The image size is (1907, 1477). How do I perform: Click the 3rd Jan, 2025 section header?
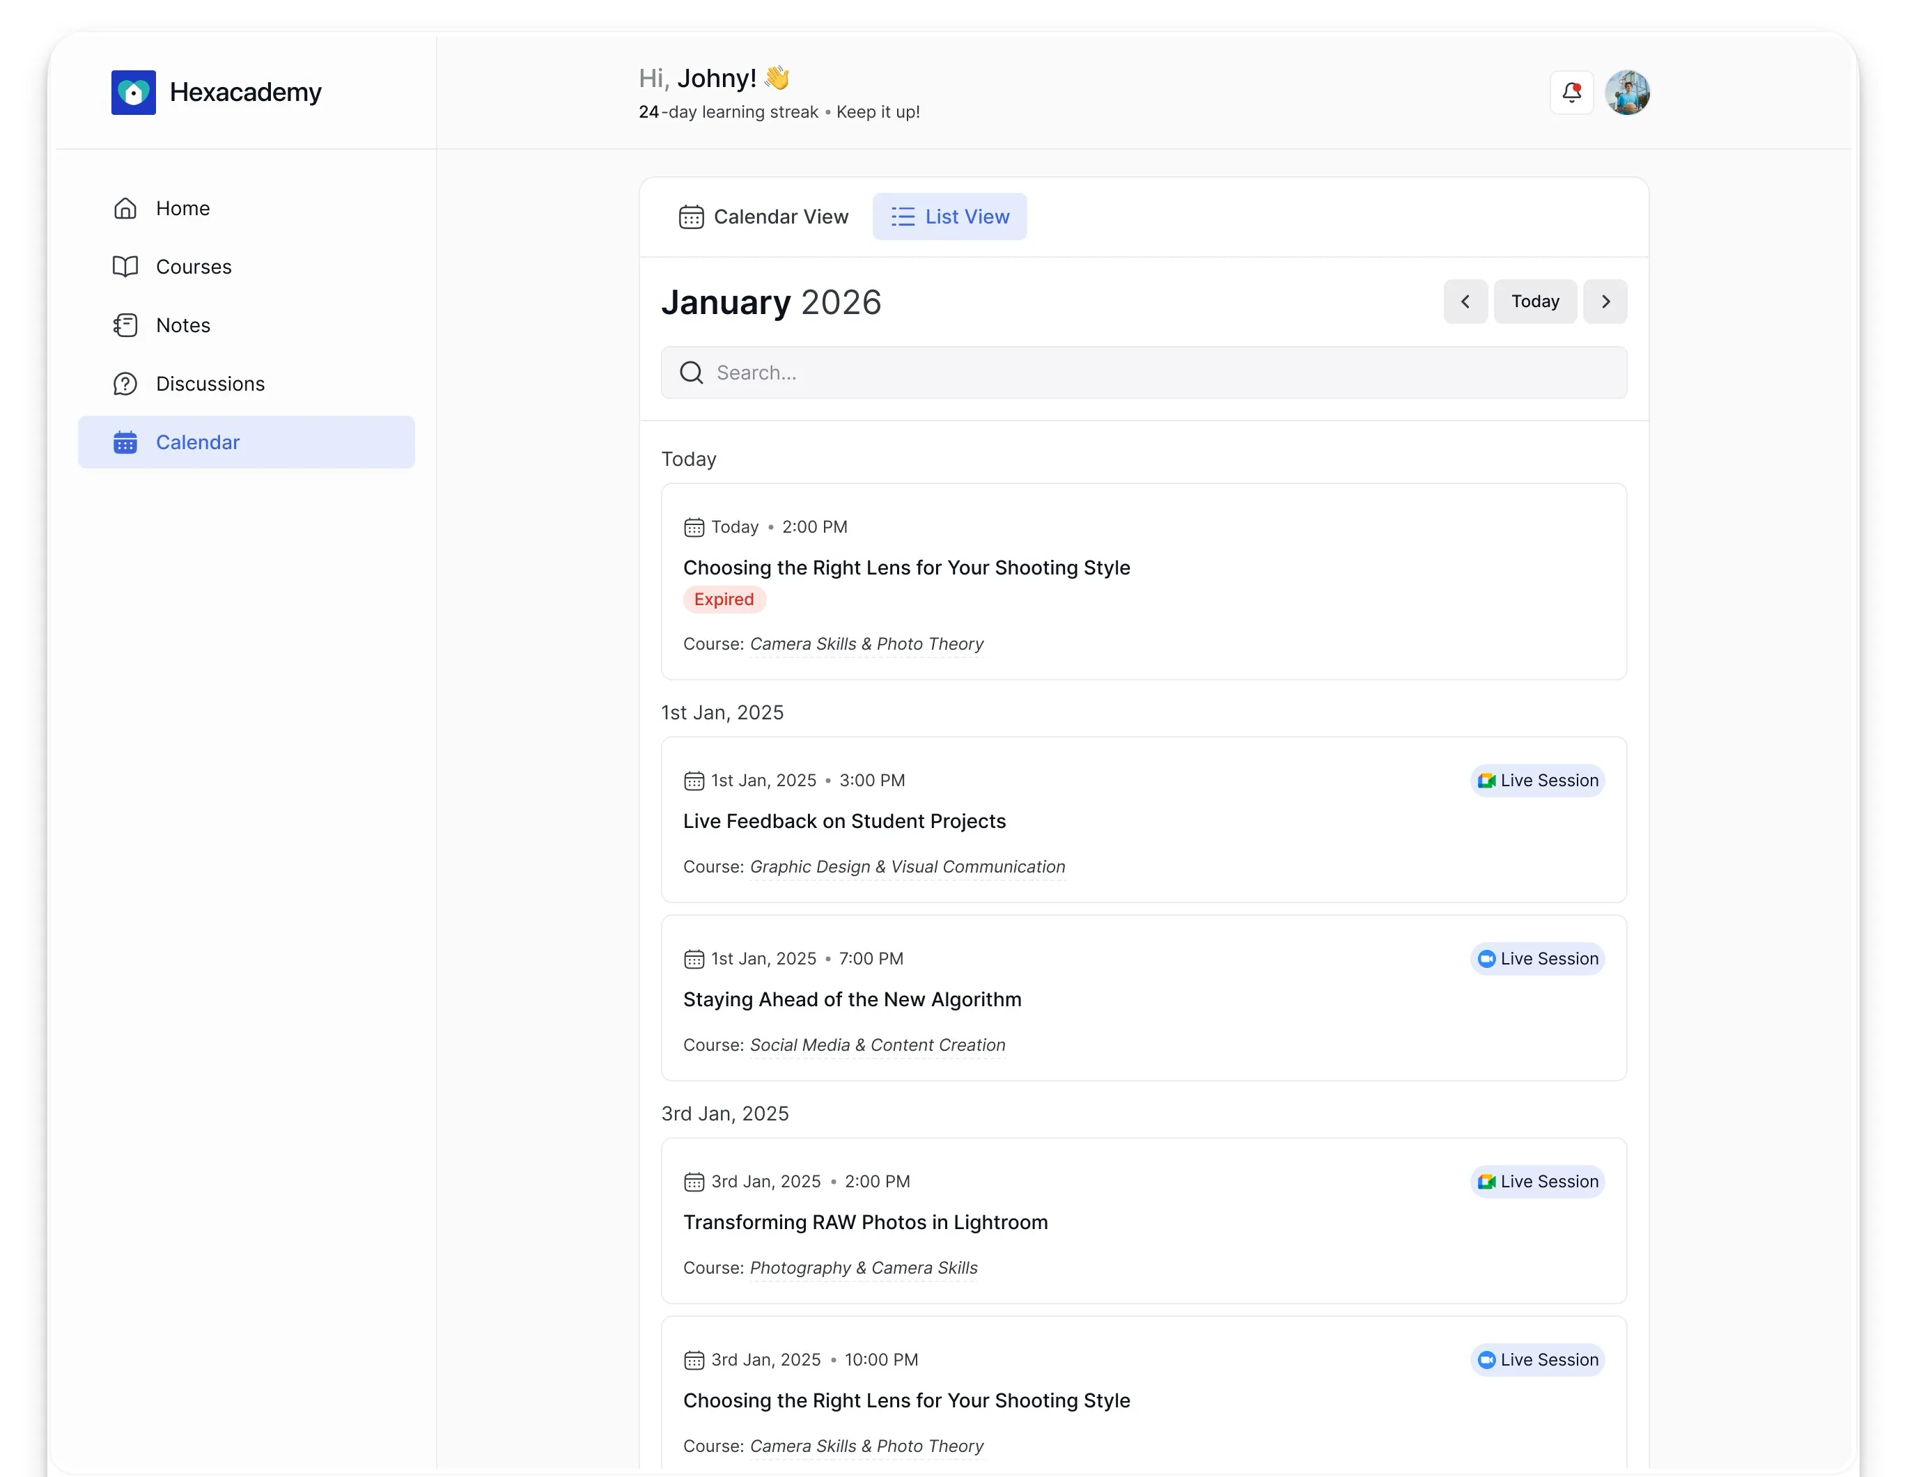click(x=725, y=1114)
